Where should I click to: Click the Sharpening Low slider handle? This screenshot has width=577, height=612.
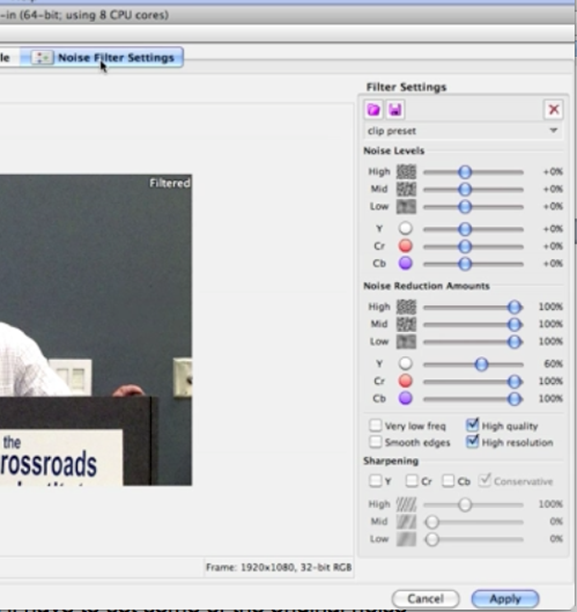click(x=432, y=540)
